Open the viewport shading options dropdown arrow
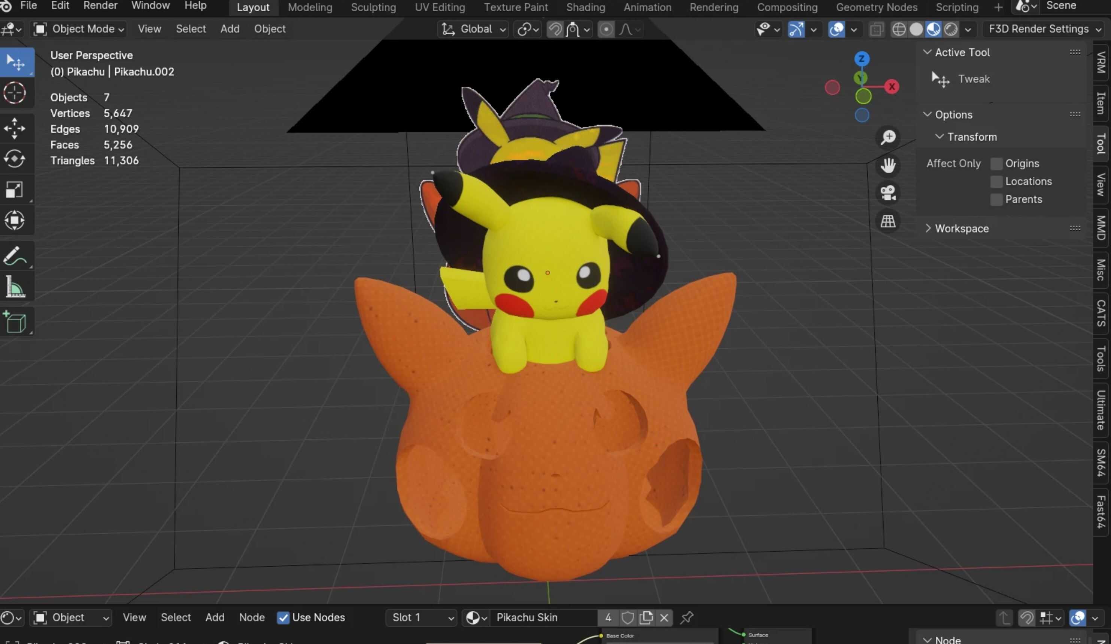The image size is (1111, 644). (x=967, y=30)
